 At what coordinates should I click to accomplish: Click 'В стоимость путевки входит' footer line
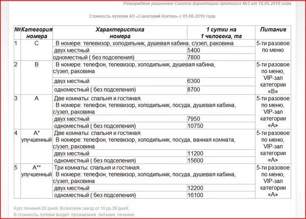click(x=74, y=215)
